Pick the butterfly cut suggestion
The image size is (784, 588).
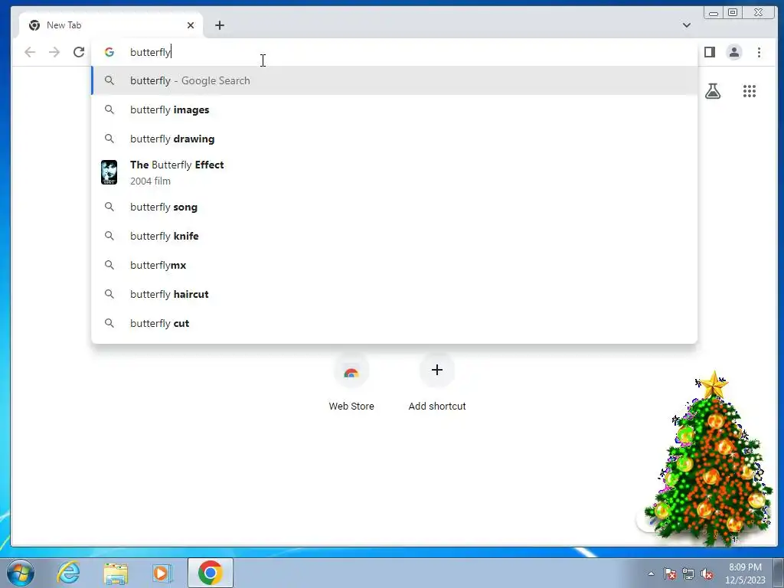click(394, 323)
